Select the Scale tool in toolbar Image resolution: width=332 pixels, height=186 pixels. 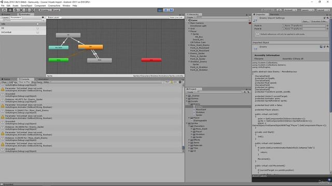click(x=21, y=10)
